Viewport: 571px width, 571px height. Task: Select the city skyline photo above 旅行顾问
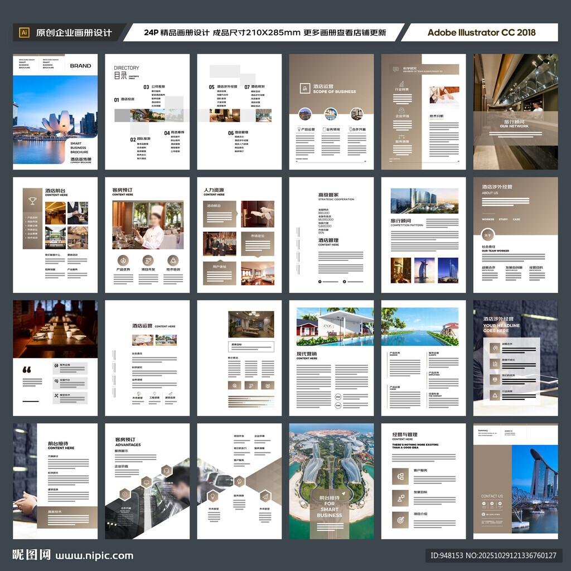pyautogui.click(x=424, y=201)
